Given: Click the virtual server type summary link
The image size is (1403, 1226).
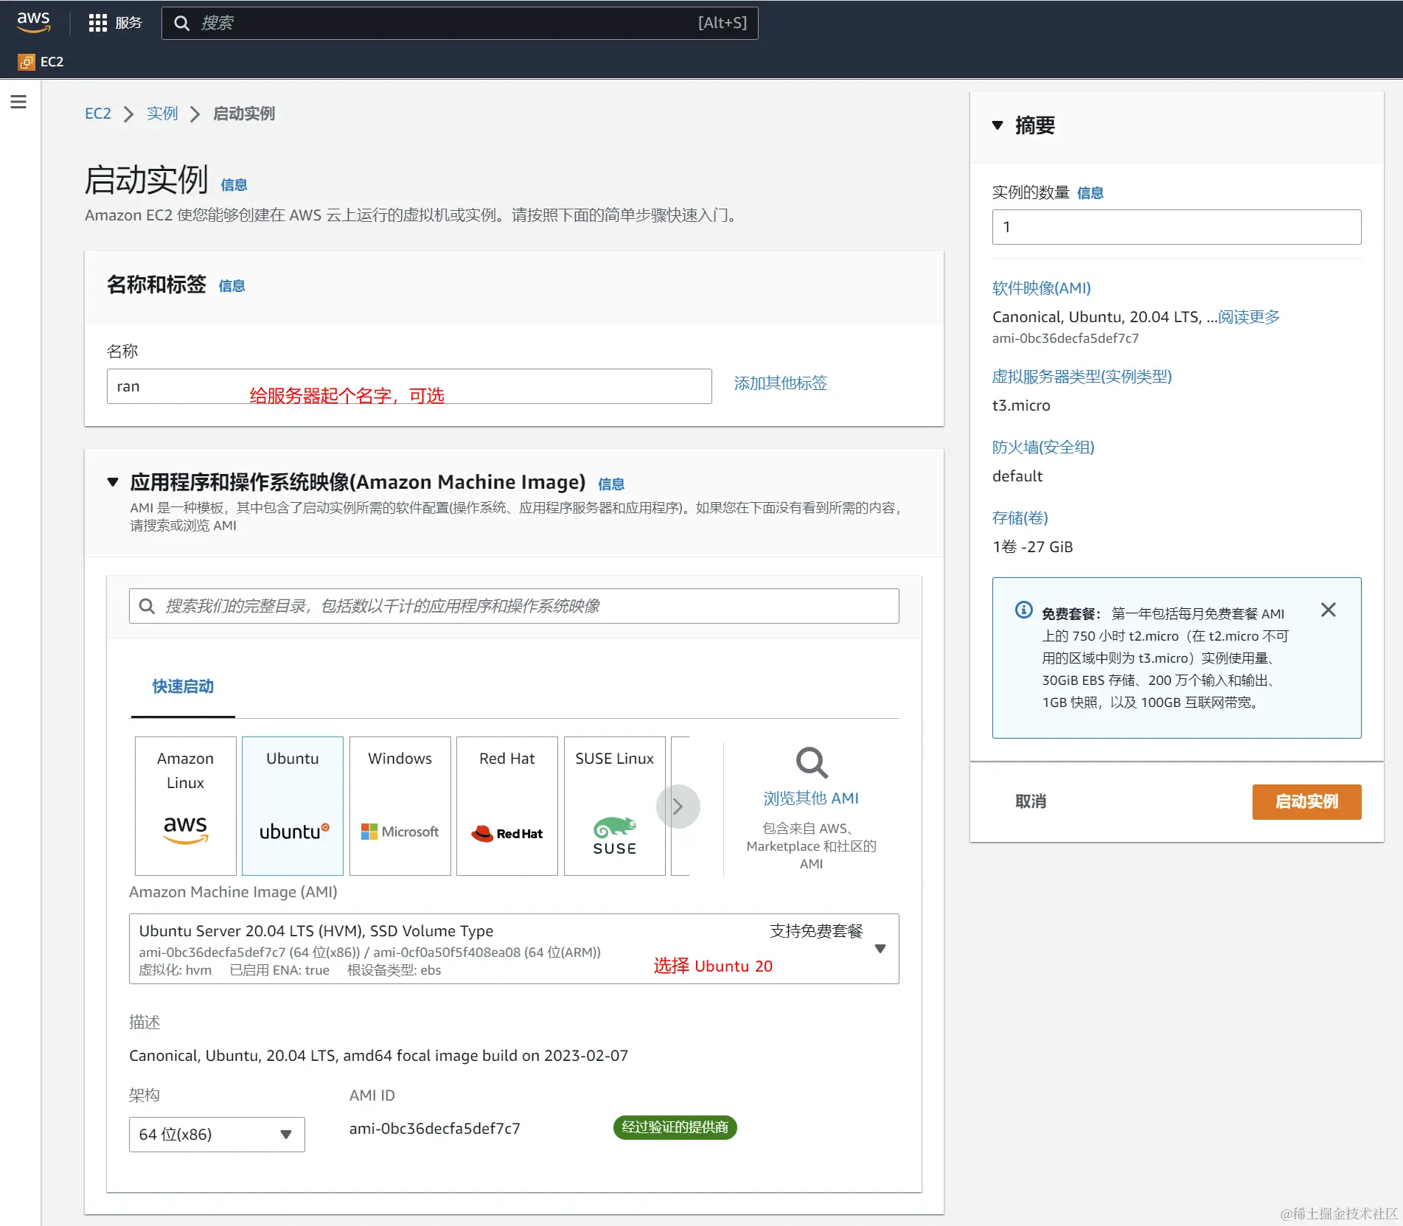Looking at the screenshot, I should 1082,377.
